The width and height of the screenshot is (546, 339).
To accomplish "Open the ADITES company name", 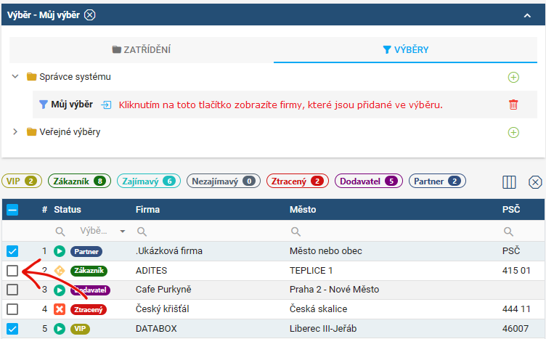I will [x=152, y=271].
